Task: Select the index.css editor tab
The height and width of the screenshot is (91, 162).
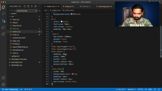Action: pyautogui.click(x=51, y=6)
